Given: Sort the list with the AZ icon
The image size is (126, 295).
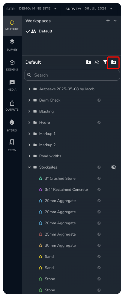Looking at the screenshot, I should click(x=97, y=62).
